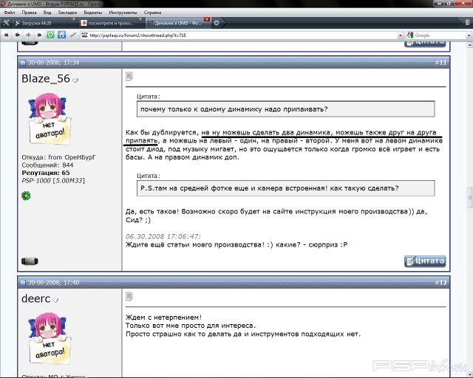Open the Закладки menu
Viewport: 473px width, 378px height.
[67, 13]
